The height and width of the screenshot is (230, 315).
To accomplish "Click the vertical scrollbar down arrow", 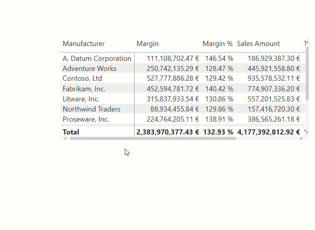I will (x=307, y=133).
